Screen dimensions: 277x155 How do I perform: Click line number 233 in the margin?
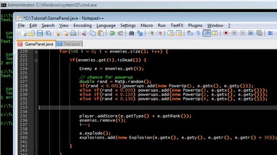point(24,107)
